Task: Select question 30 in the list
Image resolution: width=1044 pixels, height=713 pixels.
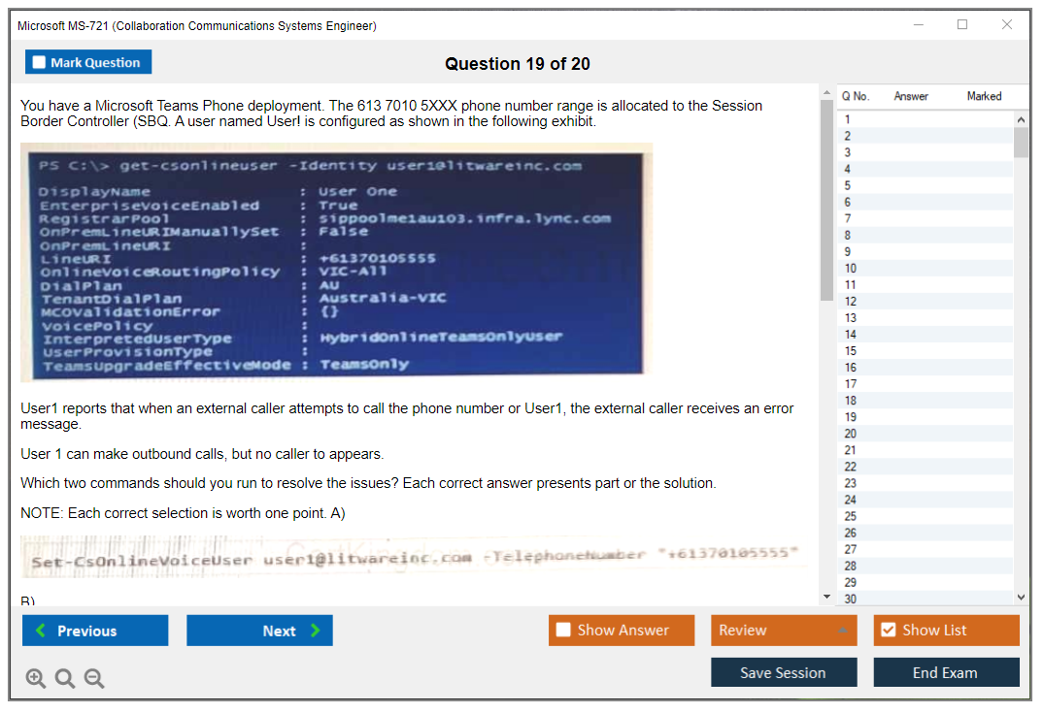Action: click(926, 599)
